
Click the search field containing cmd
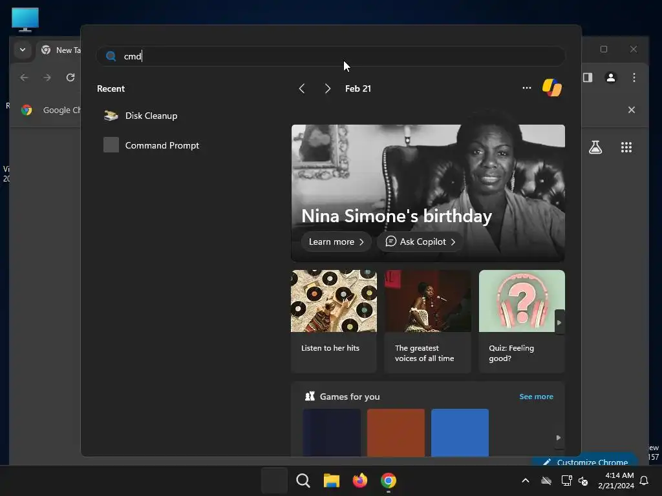click(330, 56)
